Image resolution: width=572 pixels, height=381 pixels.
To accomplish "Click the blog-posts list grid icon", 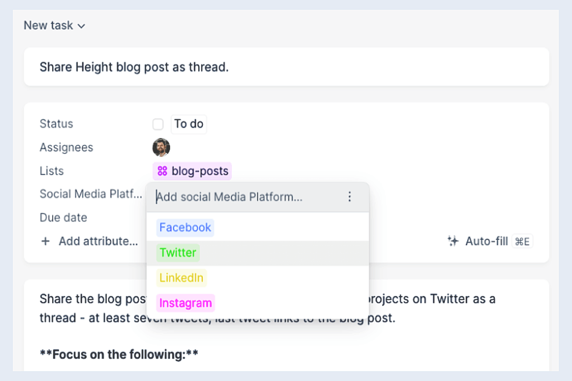I will tap(162, 171).
